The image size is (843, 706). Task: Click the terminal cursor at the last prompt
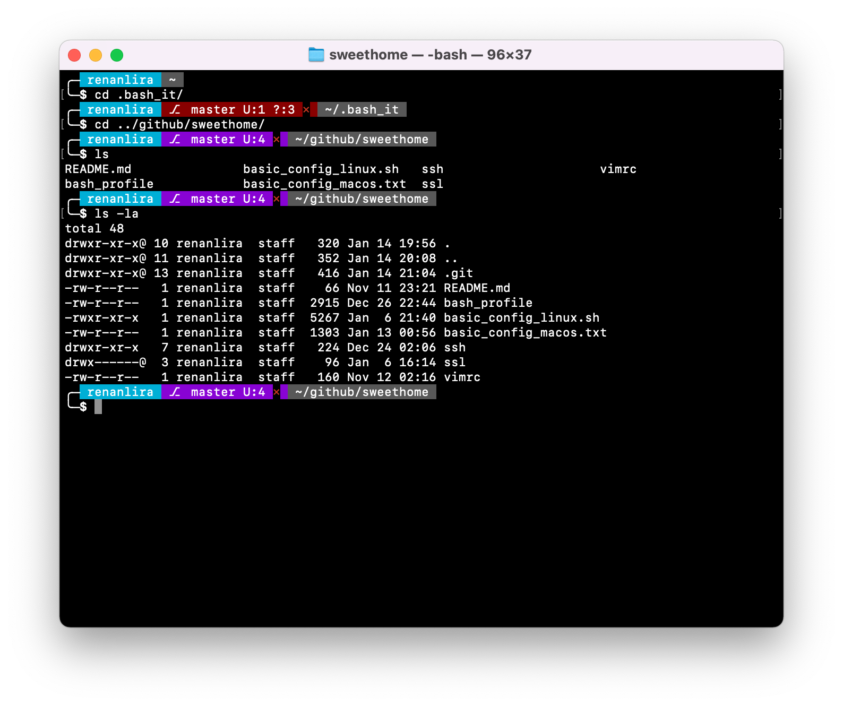(98, 407)
